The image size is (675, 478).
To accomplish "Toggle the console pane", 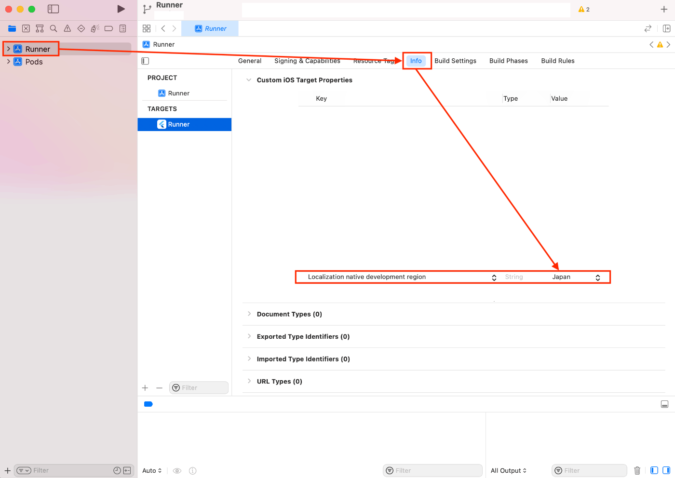I will pos(666,470).
